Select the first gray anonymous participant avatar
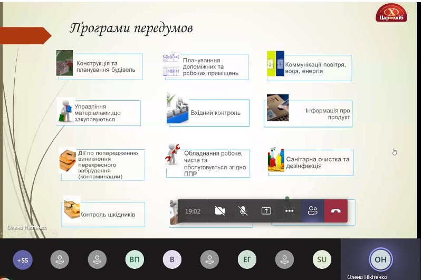This screenshot has height=280, width=422. click(x=60, y=259)
